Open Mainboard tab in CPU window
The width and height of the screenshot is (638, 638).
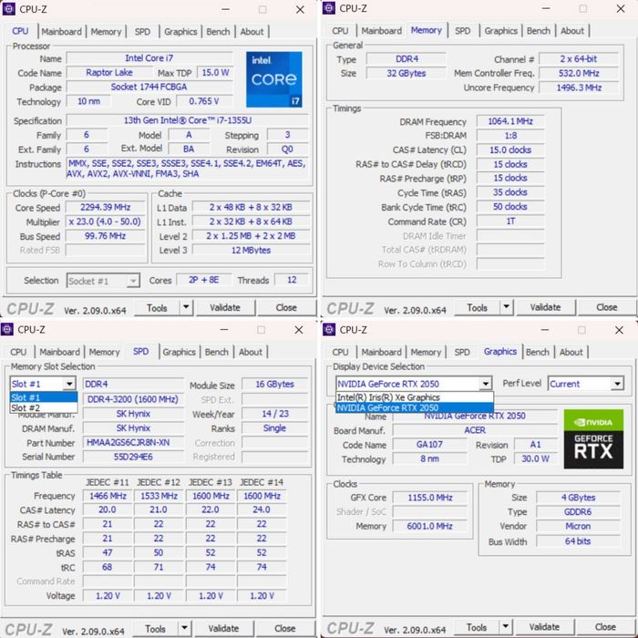pos(61,31)
